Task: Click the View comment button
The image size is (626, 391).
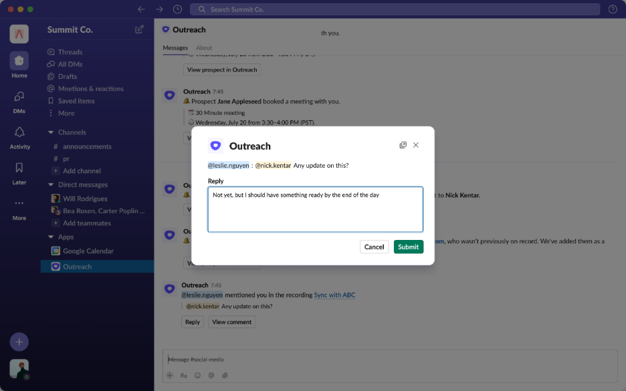Action: click(x=232, y=322)
